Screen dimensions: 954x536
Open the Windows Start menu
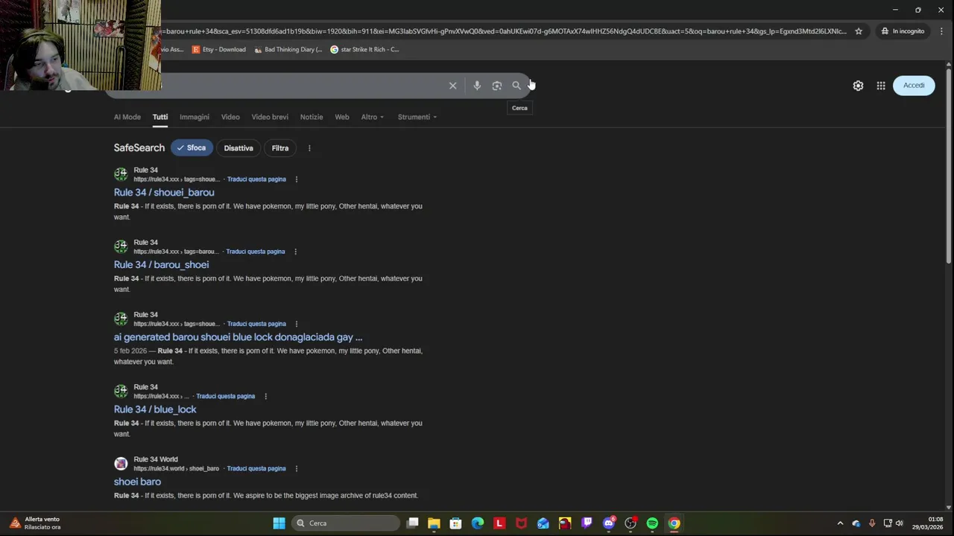coord(279,523)
